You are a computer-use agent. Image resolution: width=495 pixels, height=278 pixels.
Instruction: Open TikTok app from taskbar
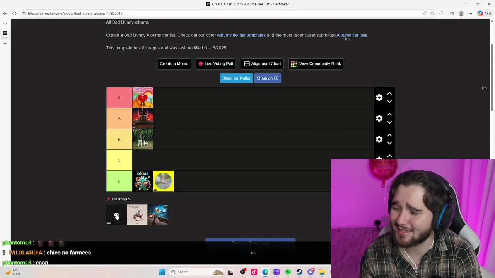254,272
